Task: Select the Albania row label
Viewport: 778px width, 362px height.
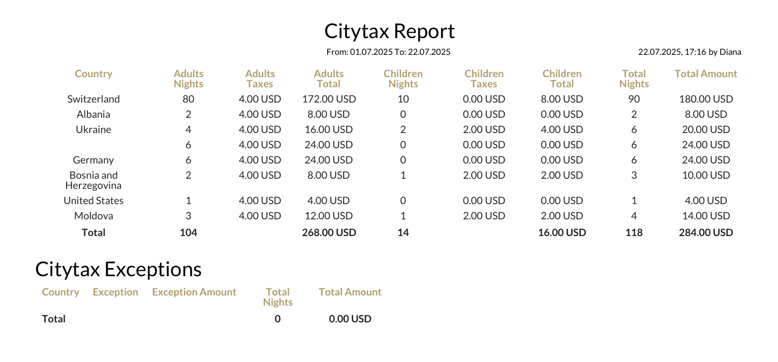Action: pos(94,114)
